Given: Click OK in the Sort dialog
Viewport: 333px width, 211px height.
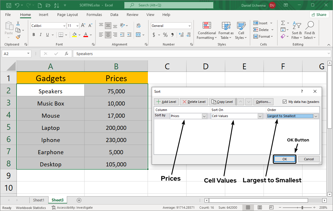Looking at the screenshot, I should (x=284, y=159).
